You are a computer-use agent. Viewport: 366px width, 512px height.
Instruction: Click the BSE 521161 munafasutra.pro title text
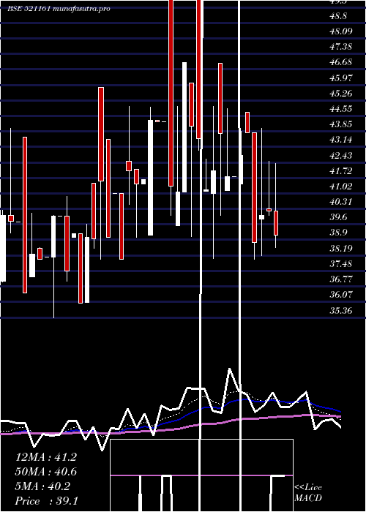59,9
